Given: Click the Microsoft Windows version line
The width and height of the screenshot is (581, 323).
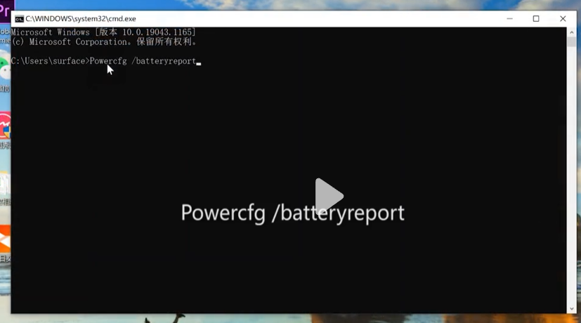Looking at the screenshot, I should [103, 32].
